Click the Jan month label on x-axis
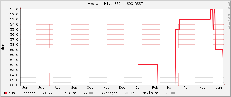 click(x=139, y=88)
